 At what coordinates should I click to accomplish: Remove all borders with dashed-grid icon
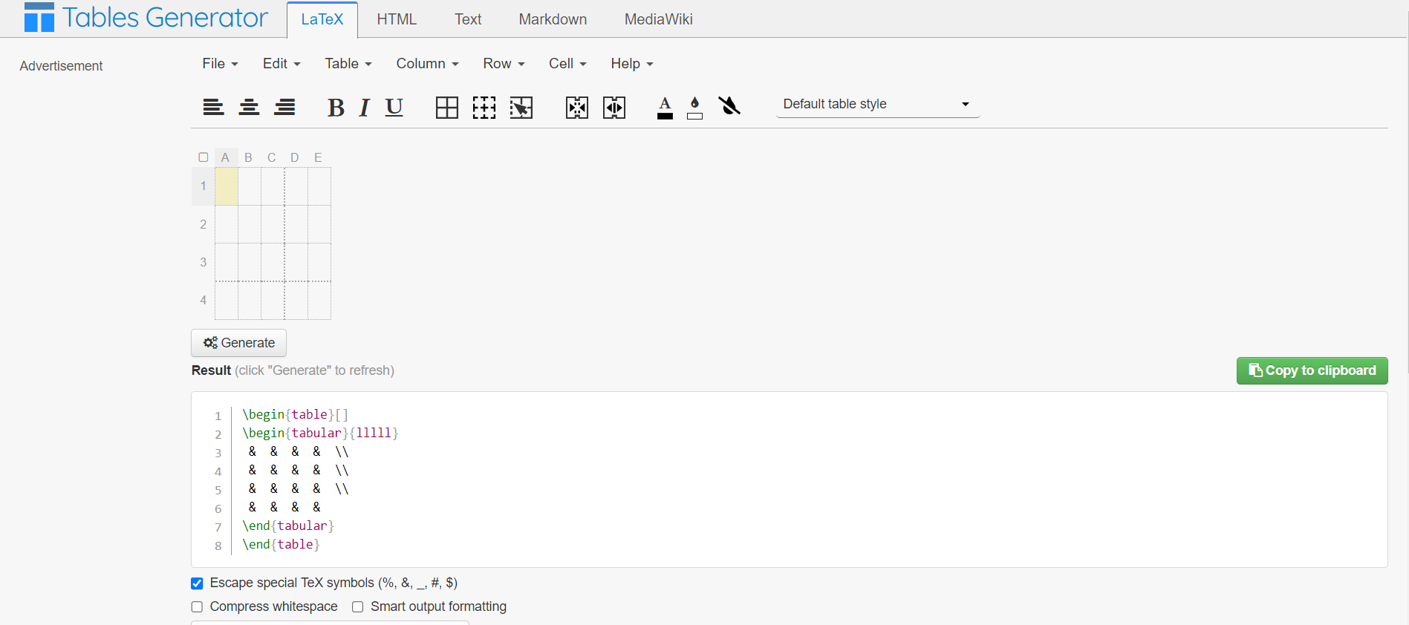coord(484,108)
